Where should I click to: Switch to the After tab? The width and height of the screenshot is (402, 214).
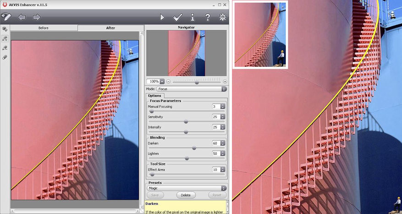tap(110, 28)
